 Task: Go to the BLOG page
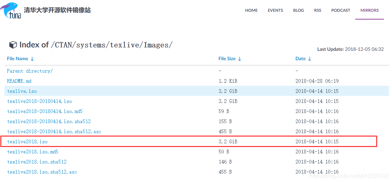pyautogui.click(x=299, y=10)
